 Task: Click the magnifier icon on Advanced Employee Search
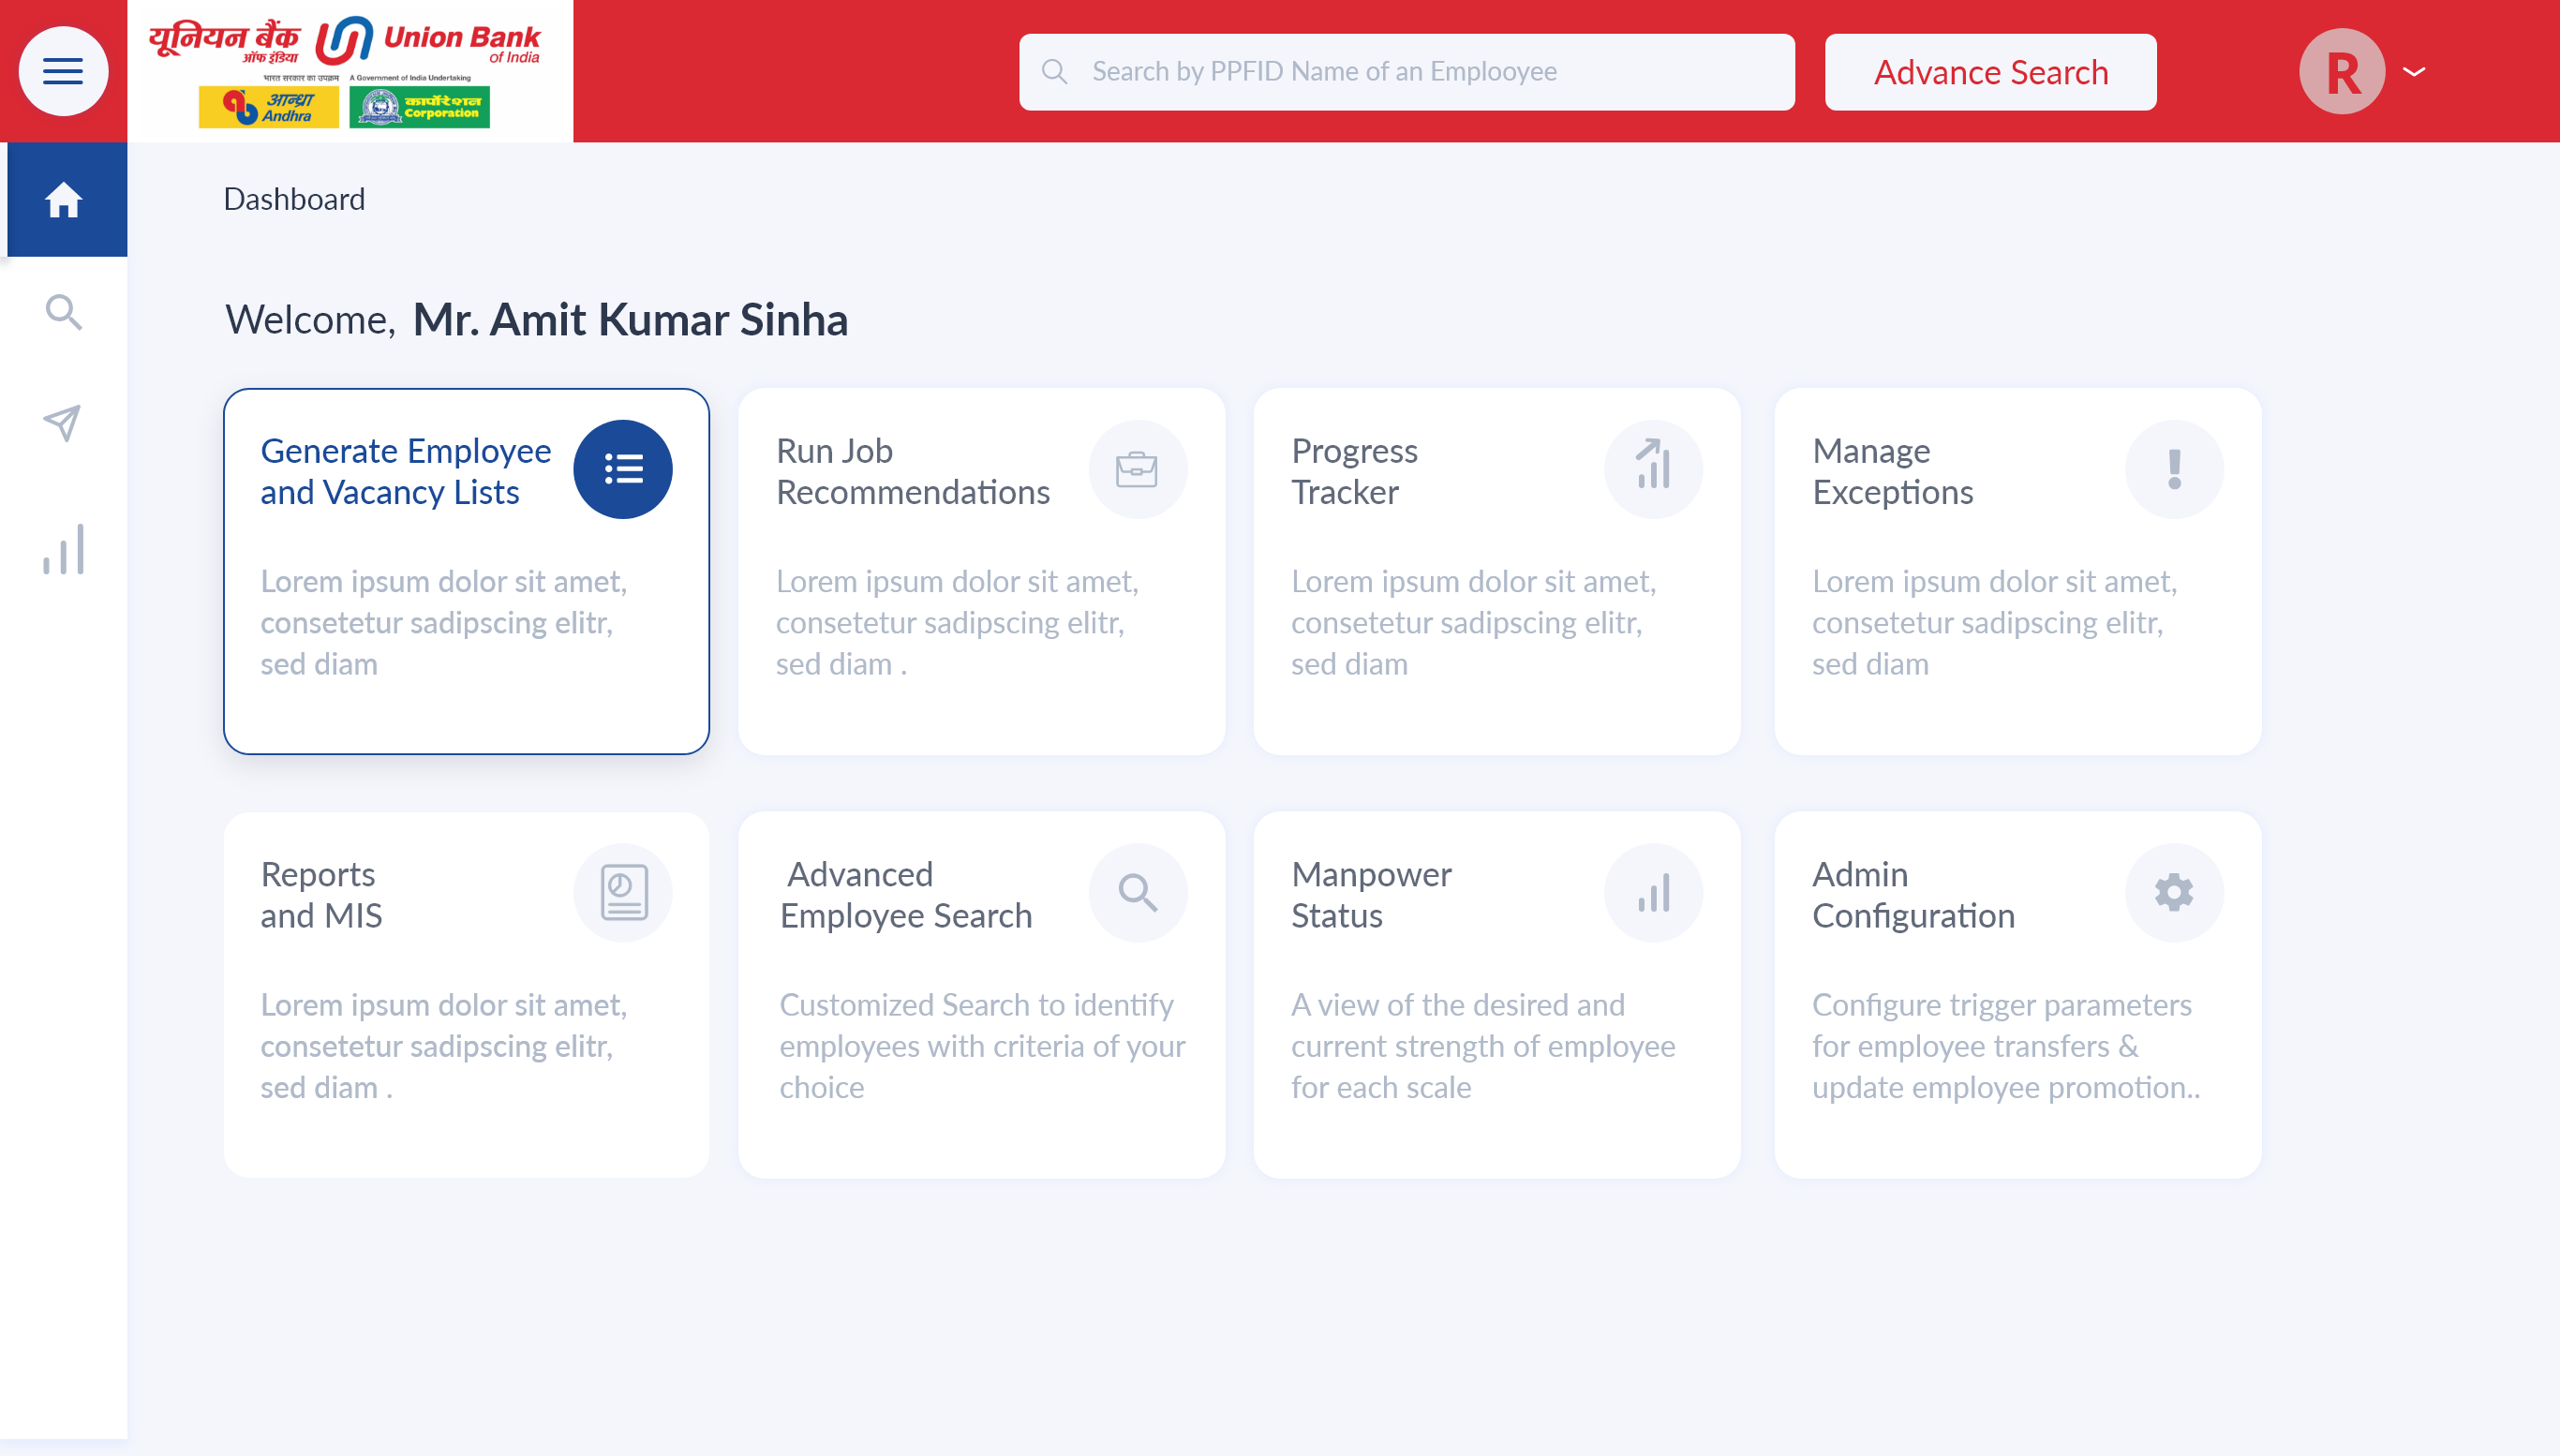tap(1137, 892)
